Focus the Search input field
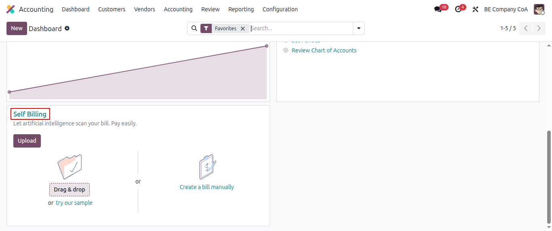 click(301, 28)
